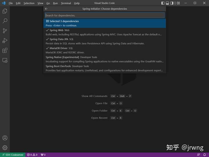Open the Help menu
Image resolution: width=209 pixels, height=157 pixels.
pyautogui.click(x=77, y=3)
